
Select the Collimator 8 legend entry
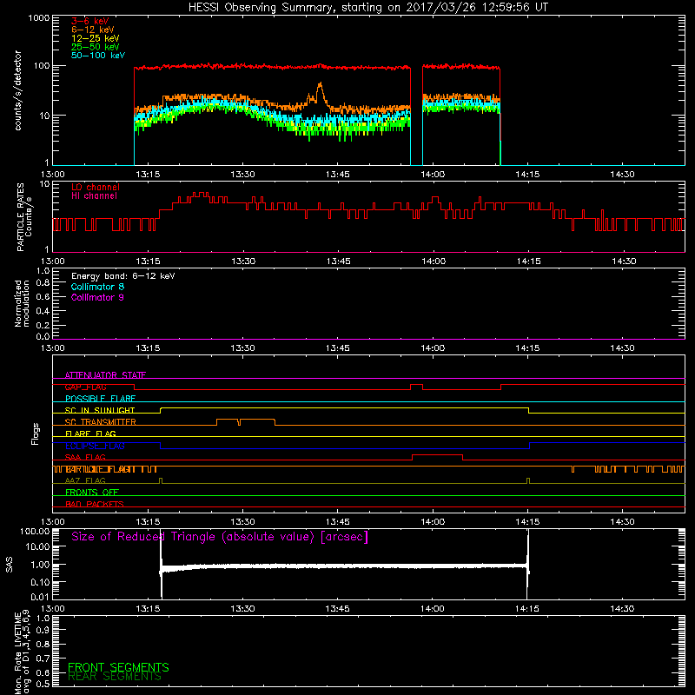(x=97, y=287)
